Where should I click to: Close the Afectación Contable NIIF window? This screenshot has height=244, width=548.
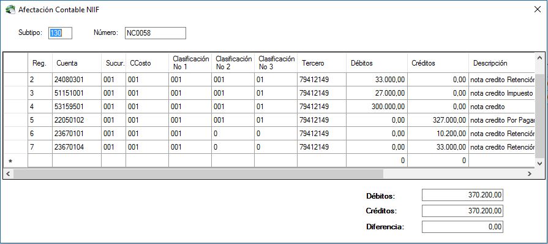click(x=538, y=9)
